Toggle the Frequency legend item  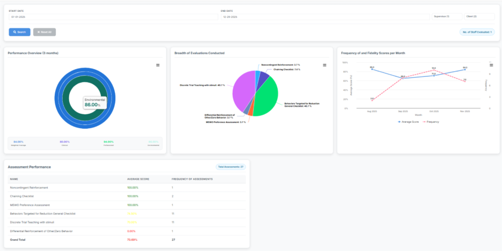431,122
